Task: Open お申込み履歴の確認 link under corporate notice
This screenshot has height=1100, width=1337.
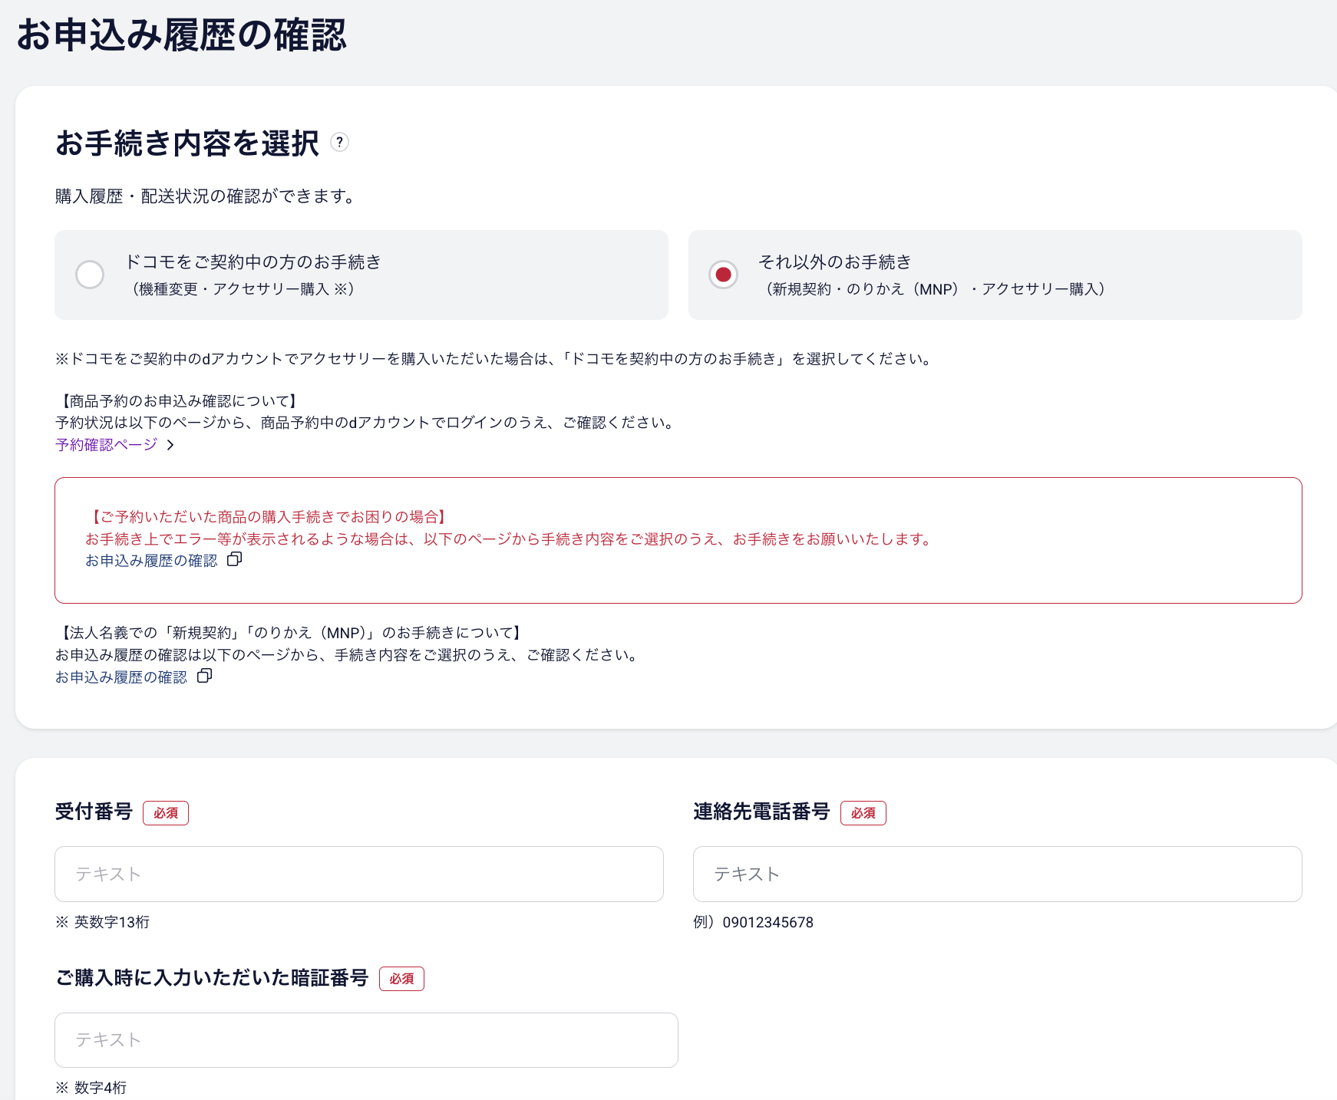Action: point(121,677)
